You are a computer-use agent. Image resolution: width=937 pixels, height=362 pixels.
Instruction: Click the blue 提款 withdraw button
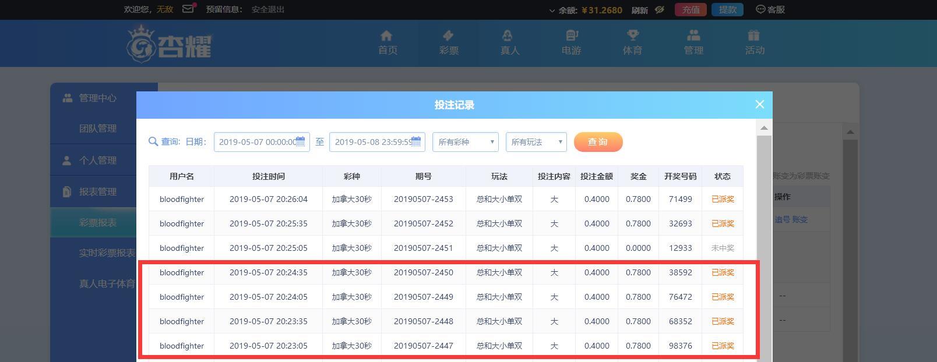pyautogui.click(x=727, y=9)
